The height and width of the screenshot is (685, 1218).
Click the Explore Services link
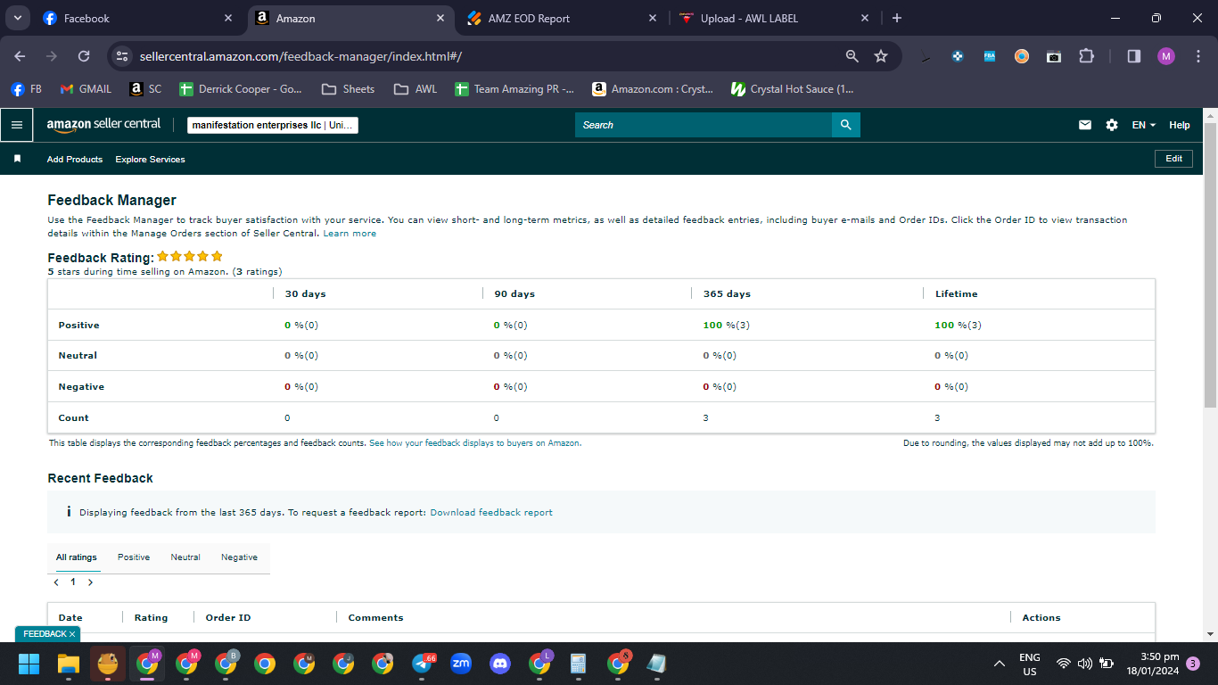151,159
